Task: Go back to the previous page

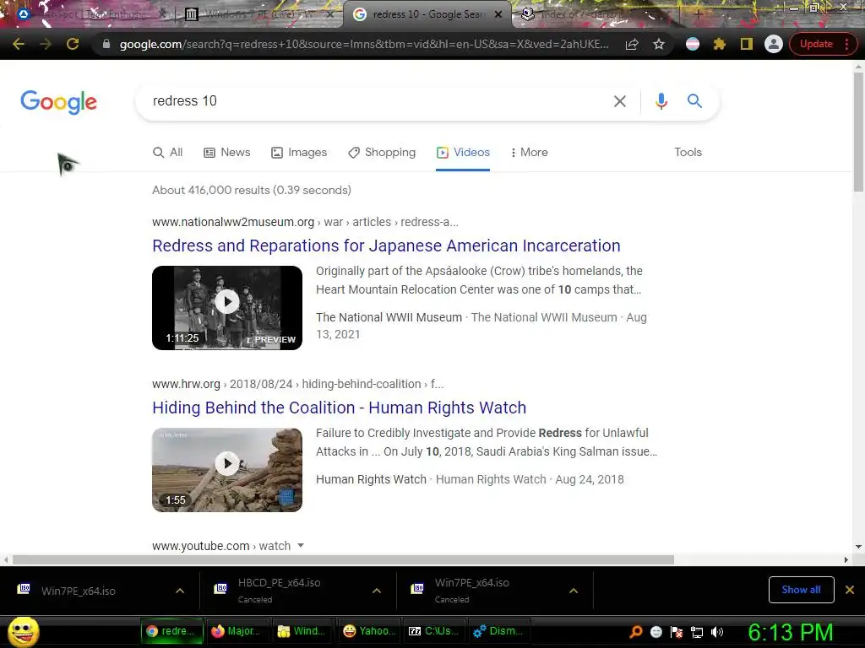Action: (19, 44)
